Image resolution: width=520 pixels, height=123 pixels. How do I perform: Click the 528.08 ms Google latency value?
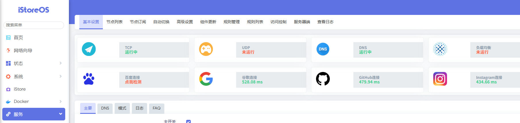pyautogui.click(x=252, y=82)
